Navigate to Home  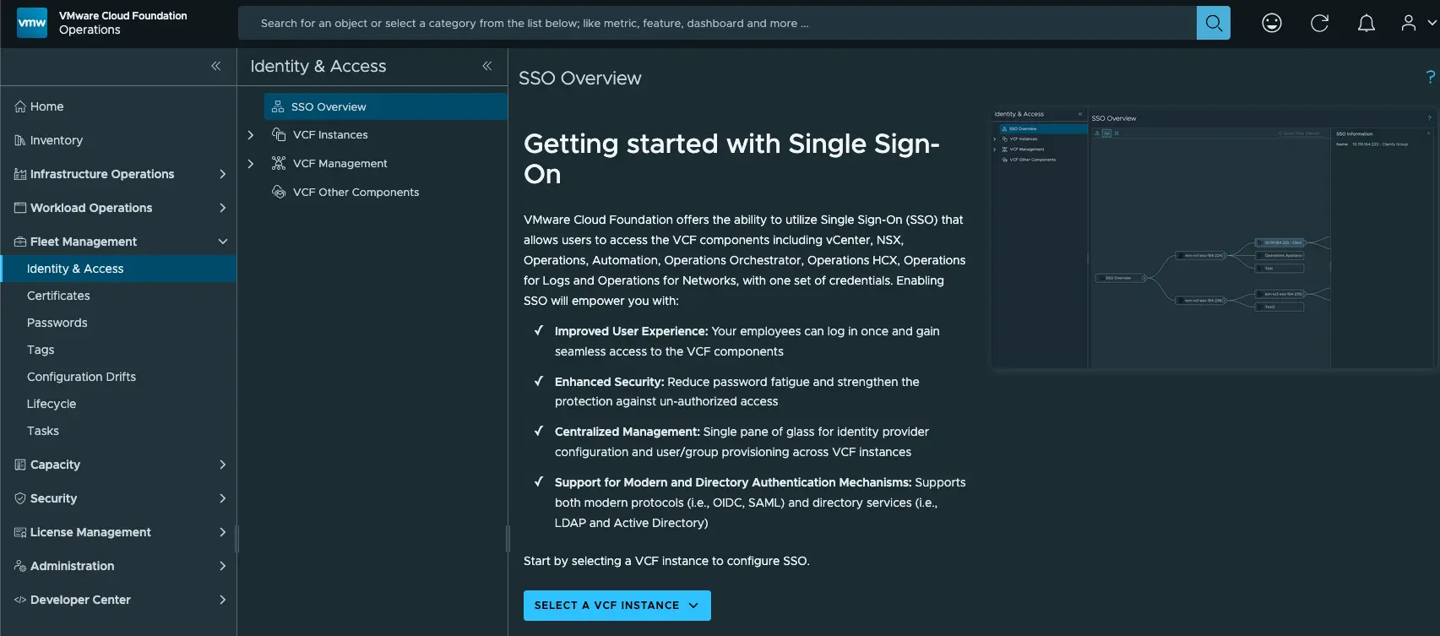[46, 106]
